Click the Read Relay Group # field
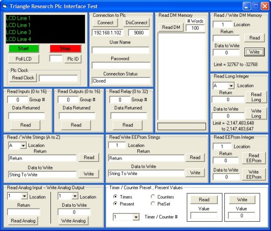The height and width of the screenshot is (231, 271). coord(120,100)
